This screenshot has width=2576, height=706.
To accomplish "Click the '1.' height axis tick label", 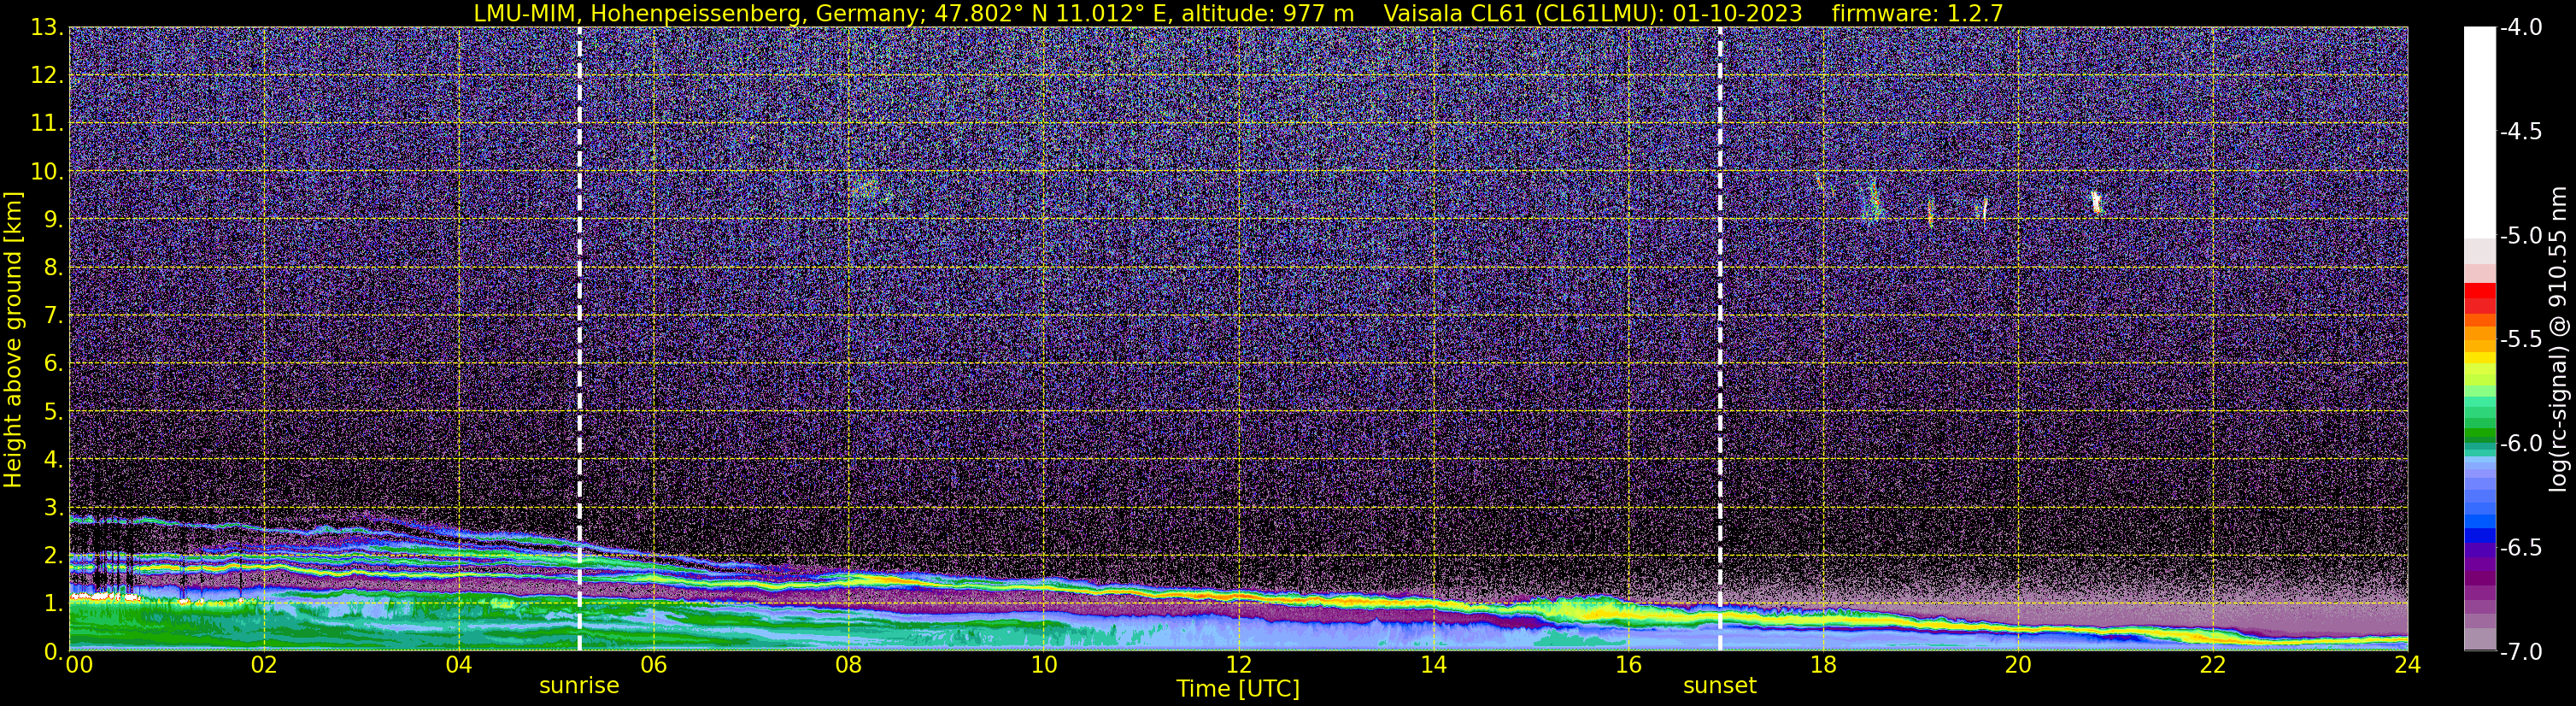I will (54, 603).
